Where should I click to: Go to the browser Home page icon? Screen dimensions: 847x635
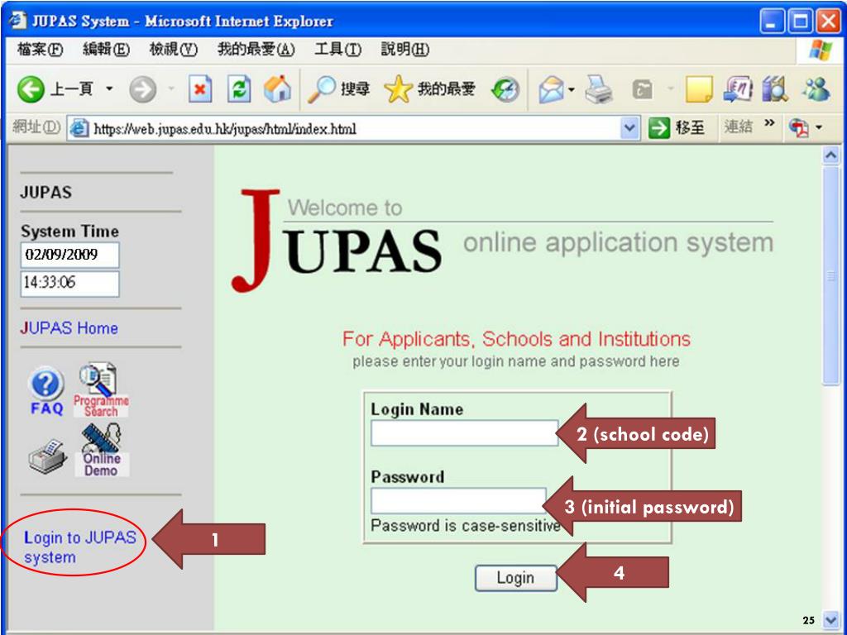[277, 88]
